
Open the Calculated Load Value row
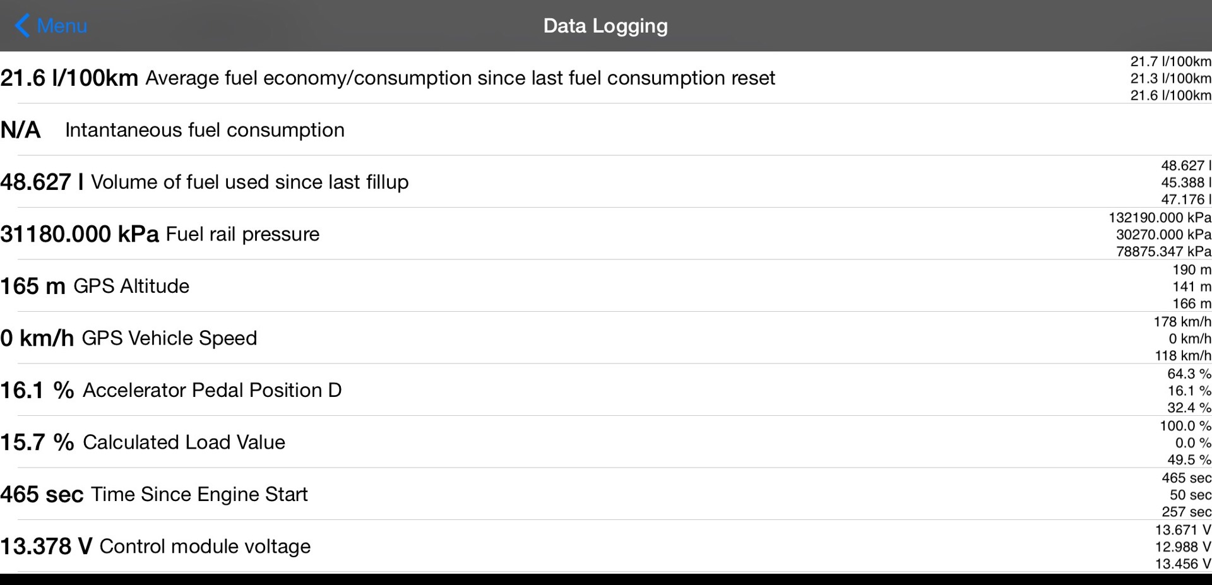[x=184, y=442]
